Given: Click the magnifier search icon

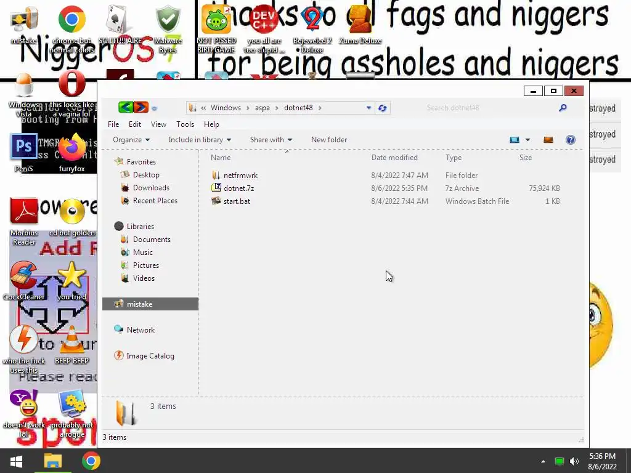Looking at the screenshot, I should tap(563, 107).
